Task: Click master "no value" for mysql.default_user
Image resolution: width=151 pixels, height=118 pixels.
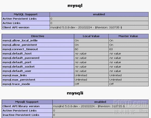Action: (115, 71)
